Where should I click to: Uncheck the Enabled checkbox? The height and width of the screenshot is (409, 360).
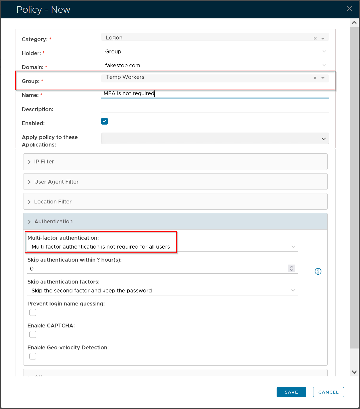(104, 121)
